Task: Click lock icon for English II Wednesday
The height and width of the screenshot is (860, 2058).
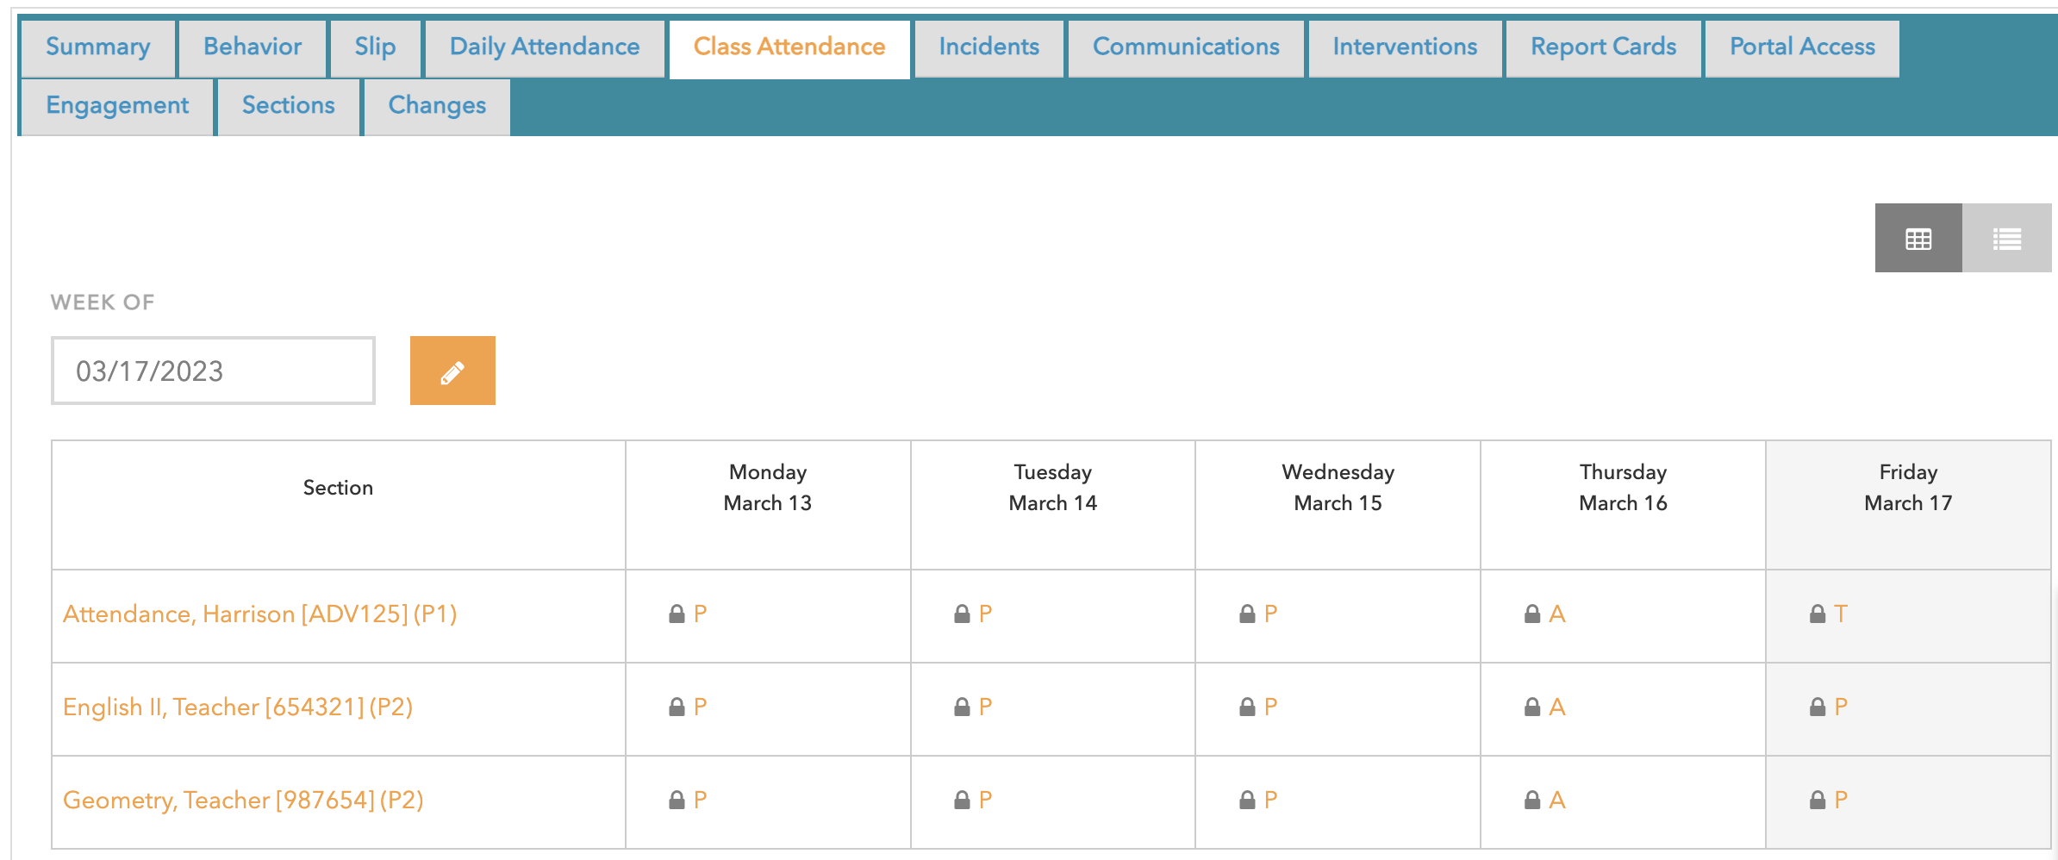Action: click(1246, 707)
